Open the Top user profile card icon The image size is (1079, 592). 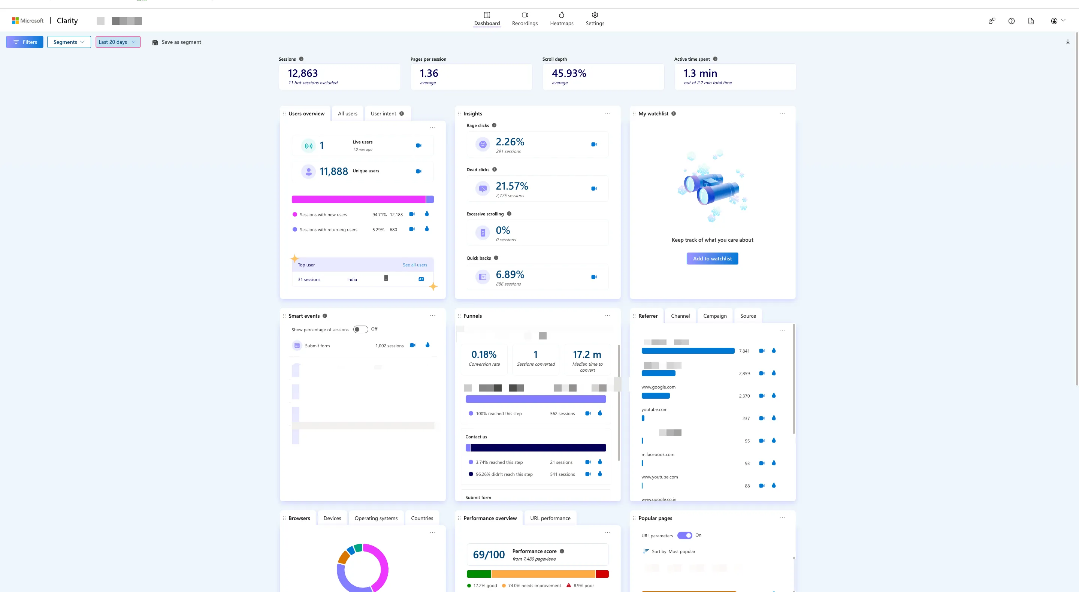click(421, 279)
